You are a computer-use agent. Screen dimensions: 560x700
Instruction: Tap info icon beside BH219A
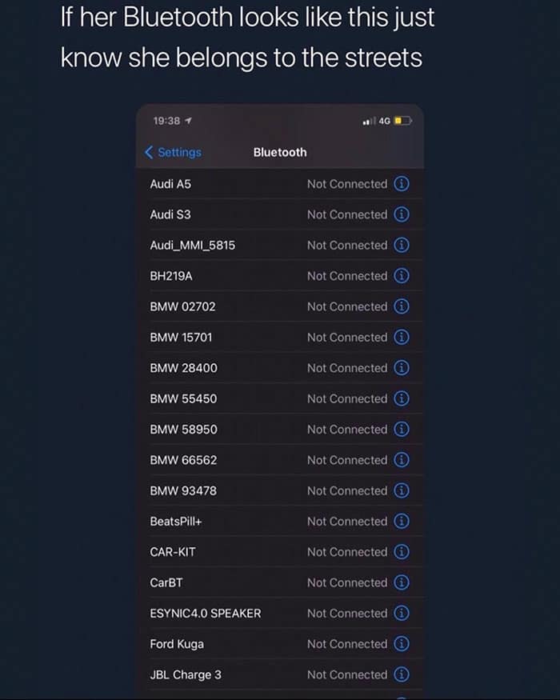pos(402,276)
